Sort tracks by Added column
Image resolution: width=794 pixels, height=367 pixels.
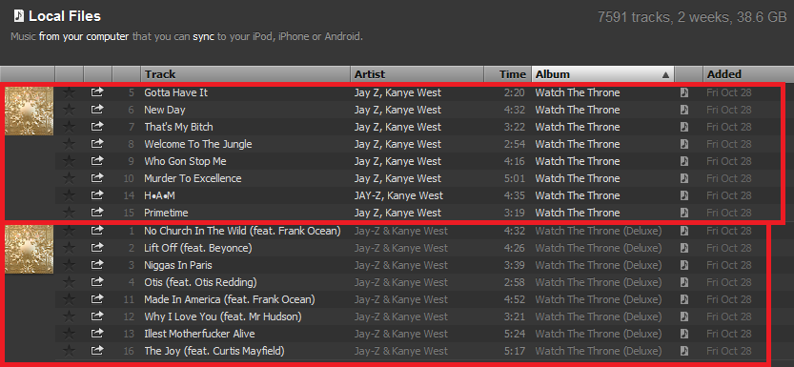[x=748, y=74]
